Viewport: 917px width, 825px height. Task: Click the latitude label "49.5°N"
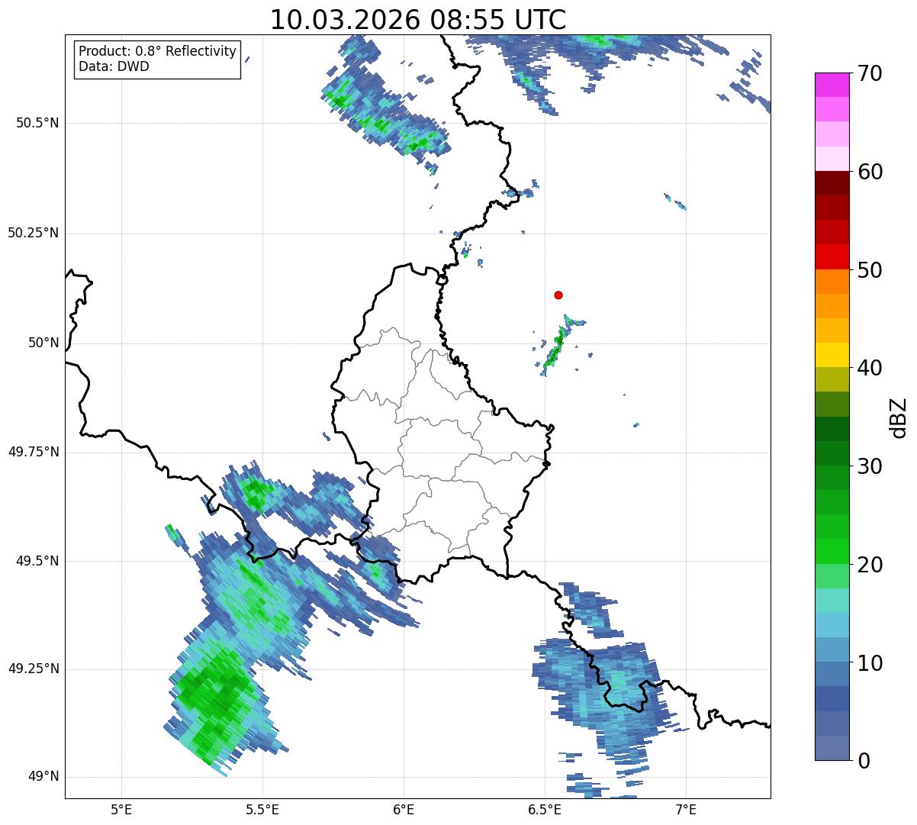(37, 561)
